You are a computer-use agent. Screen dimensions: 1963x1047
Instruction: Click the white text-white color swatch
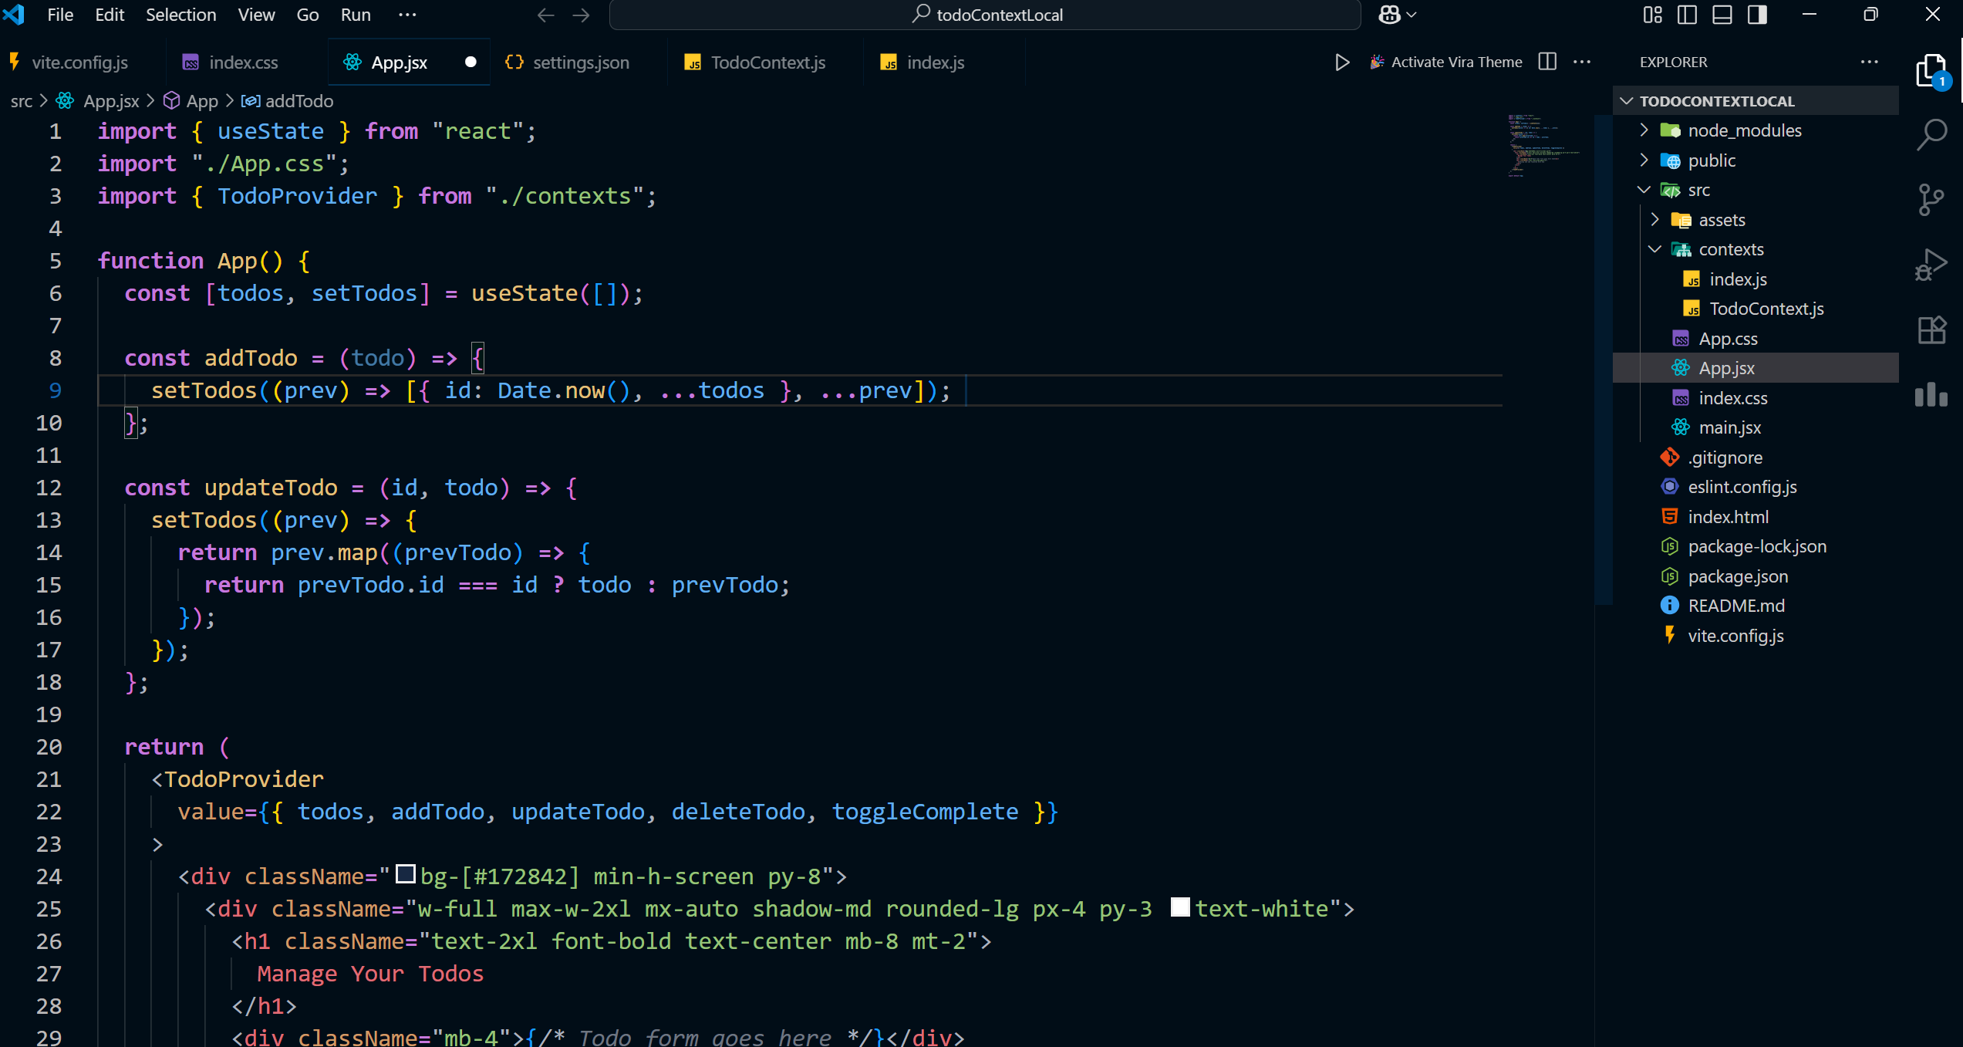click(1179, 907)
